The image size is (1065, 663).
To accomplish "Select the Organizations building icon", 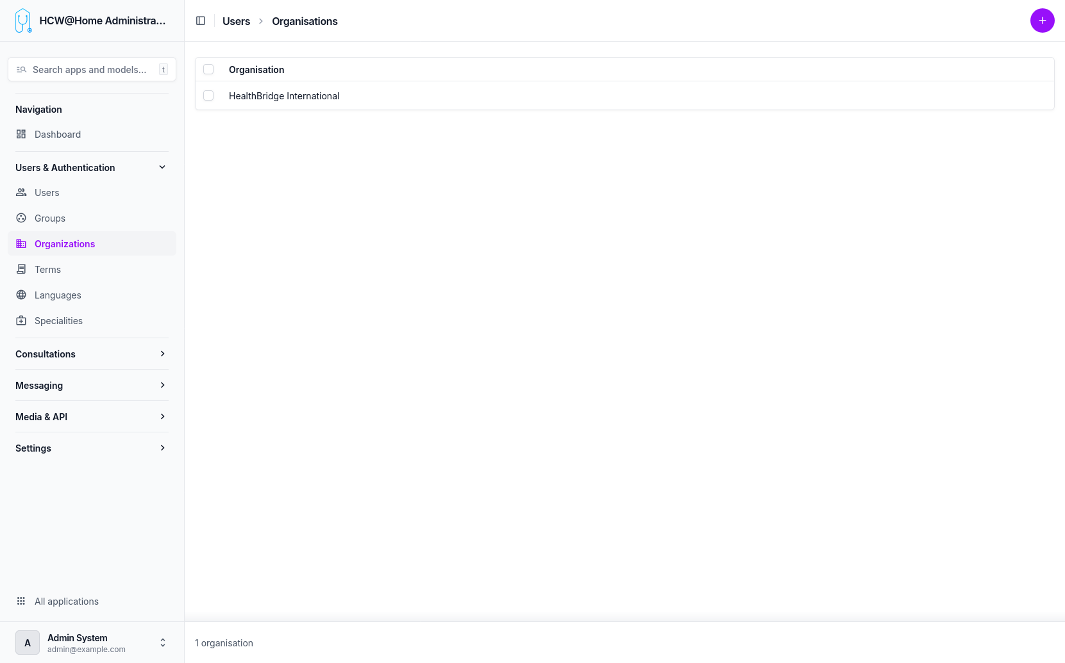I will [21, 243].
